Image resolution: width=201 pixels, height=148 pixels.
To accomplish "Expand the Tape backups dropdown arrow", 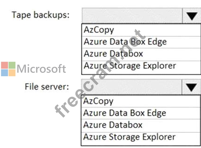I will tap(191, 16).
